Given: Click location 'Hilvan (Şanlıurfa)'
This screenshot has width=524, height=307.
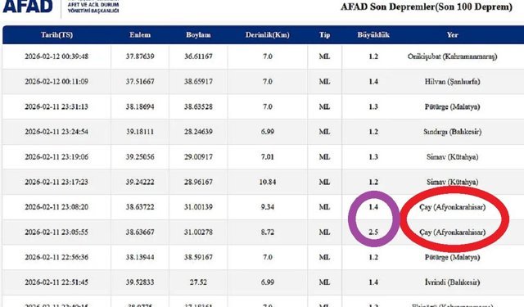Looking at the screenshot, I should [x=452, y=82].
